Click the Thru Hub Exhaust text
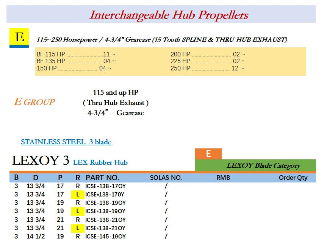Viewport: 327px width, 240px height. [116, 103]
